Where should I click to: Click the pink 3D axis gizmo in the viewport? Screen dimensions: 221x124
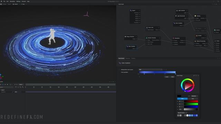pos(86,14)
